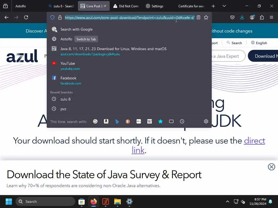The image size is (278, 208).
Task: Search history using the clock icon
Action: [182, 121]
